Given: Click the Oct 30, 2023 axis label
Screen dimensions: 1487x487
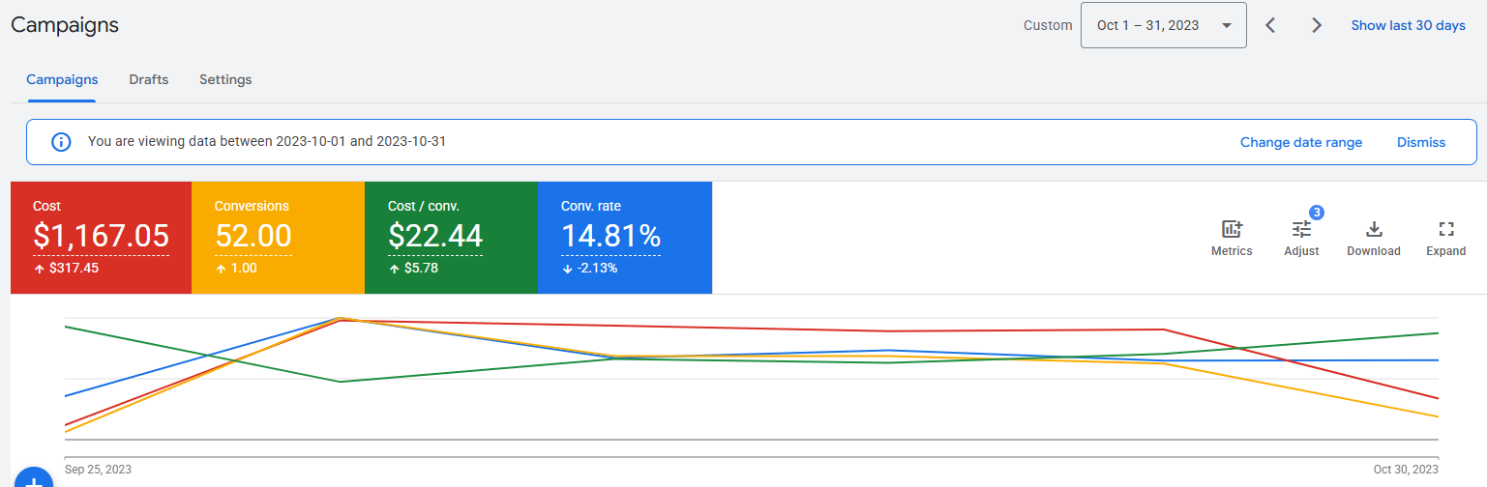Looking at the screenshot, I should coord(1406,470).
